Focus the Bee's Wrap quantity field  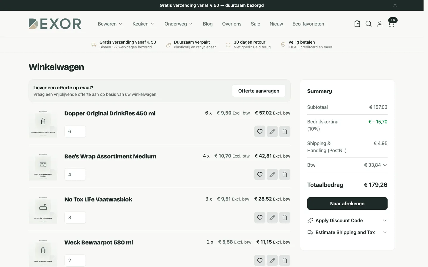point(75,174)
